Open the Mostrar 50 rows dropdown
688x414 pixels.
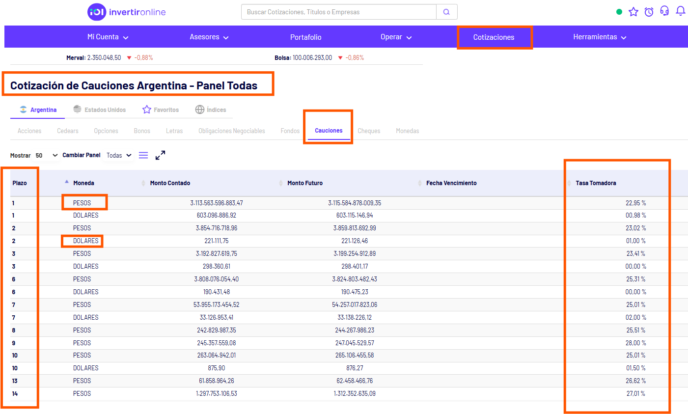(x=46, y=156)
